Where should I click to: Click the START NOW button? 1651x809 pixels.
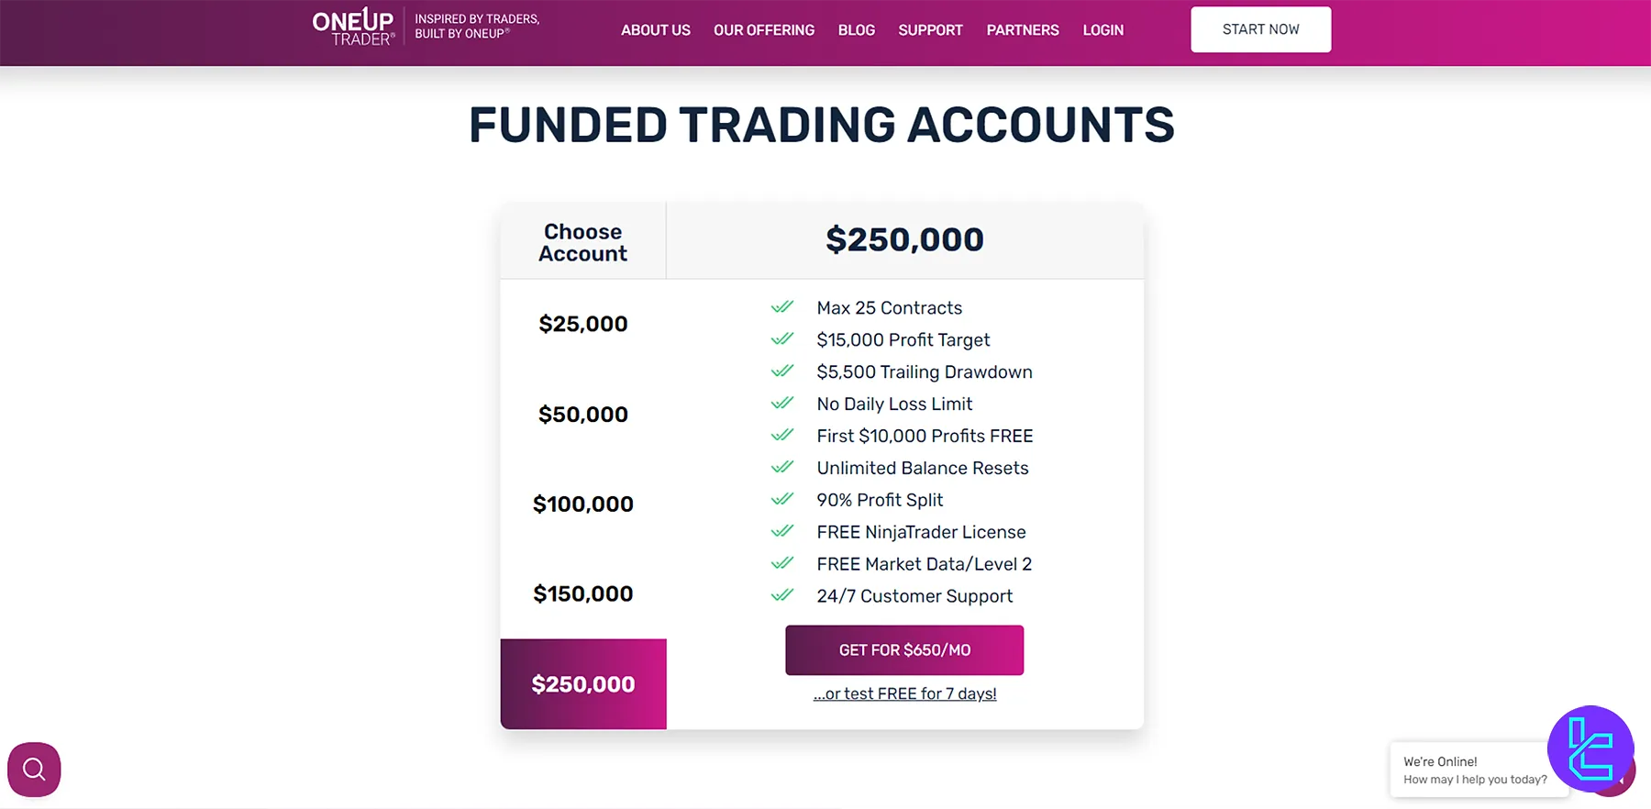[x=1260, y=28]
